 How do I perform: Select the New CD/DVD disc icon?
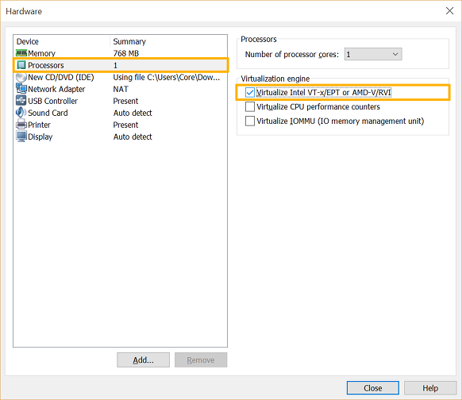[21, 77]
